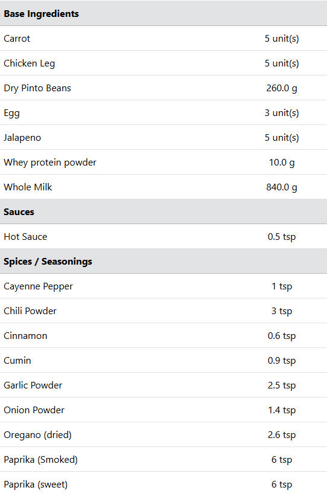Select the Dry Pinto Beans row

click(x=163, y=88)
